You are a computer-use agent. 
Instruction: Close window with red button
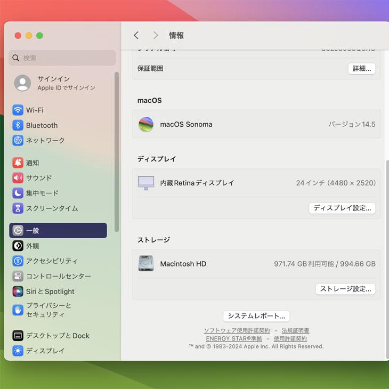(x=18, y=36)
